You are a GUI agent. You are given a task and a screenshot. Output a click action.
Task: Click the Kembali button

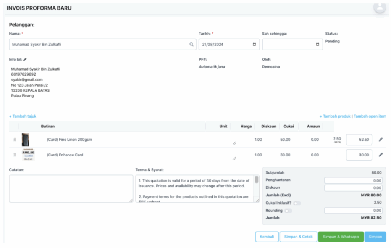[267, 237]
